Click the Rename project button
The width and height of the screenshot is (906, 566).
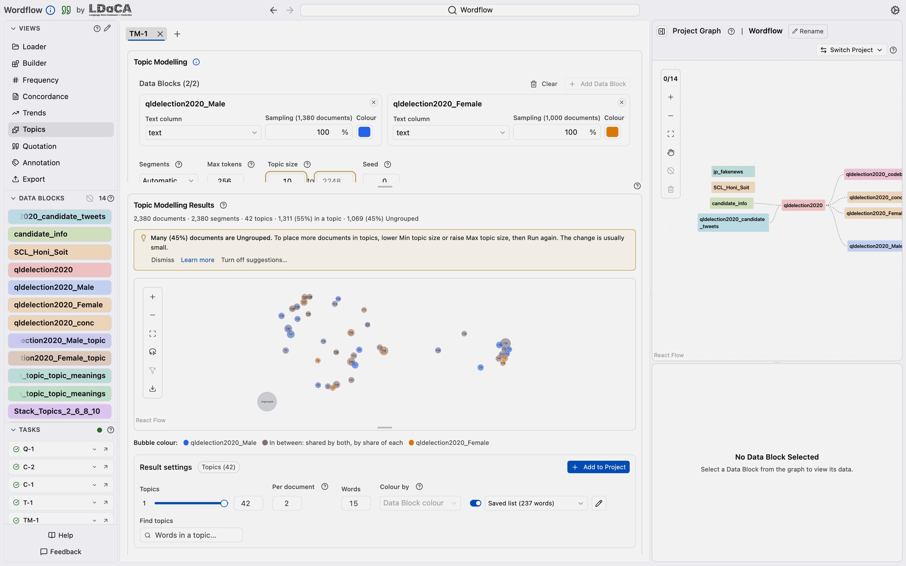[808, 31]
